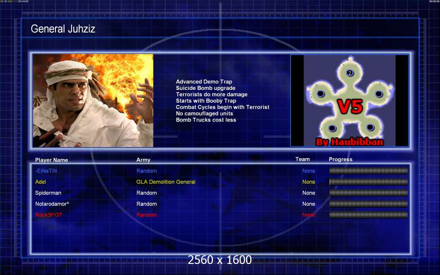Screen dimensions: 440x275
Task: Click Adel's loading progress bar
Action: coord(368,182)
